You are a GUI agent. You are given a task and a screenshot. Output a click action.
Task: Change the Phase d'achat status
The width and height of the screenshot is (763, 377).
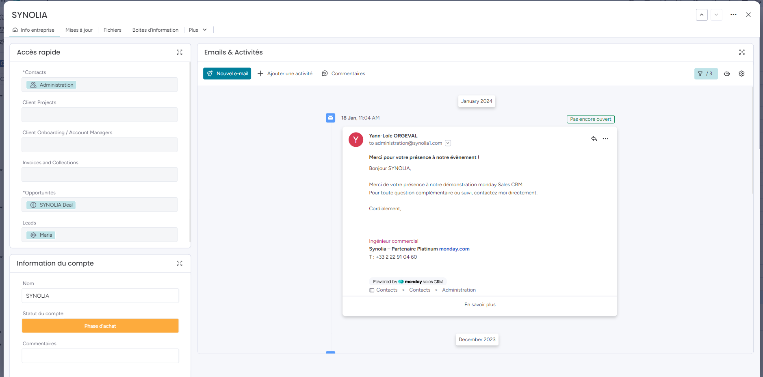[x=100, y=326]
